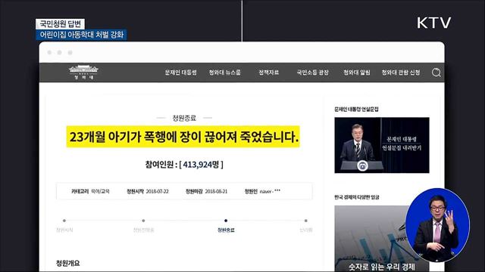The height and width of the screenshot is (272, 485).
Task: Open the 청와대 뉴스룸 menu
Action: point(224,73)
